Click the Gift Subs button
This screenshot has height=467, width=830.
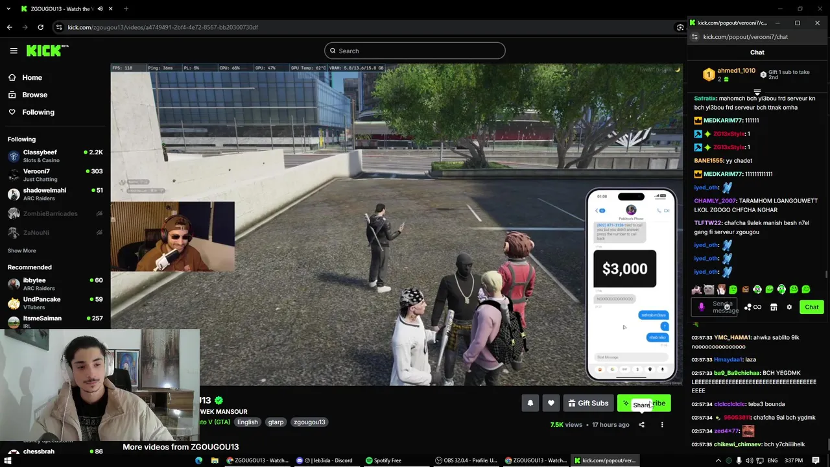pyautogui.click(x=588, y=403)
